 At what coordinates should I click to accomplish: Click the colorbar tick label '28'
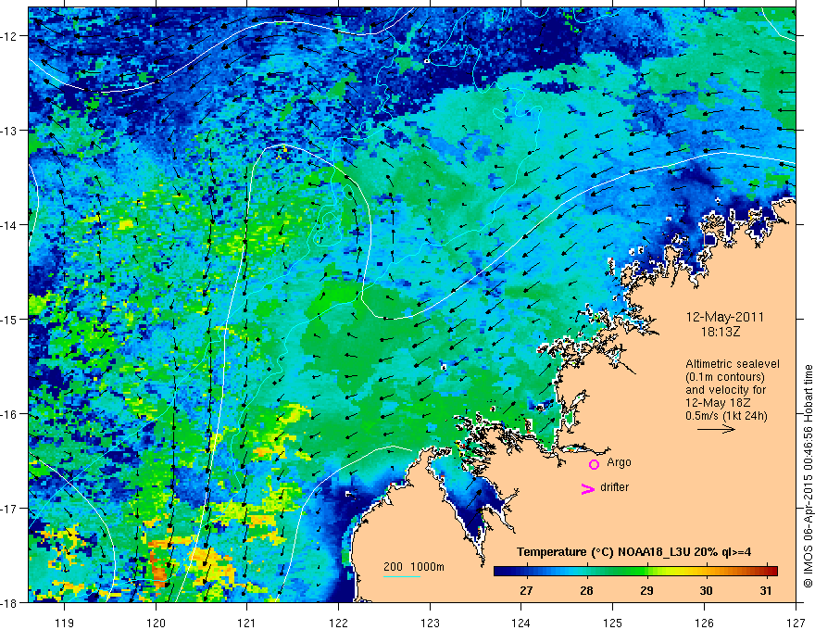pos(586,590)
